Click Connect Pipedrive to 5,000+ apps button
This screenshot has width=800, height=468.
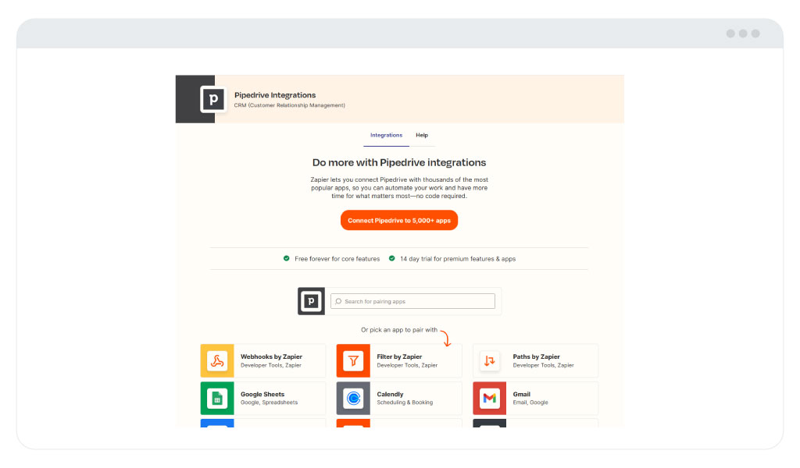point(399,221)
